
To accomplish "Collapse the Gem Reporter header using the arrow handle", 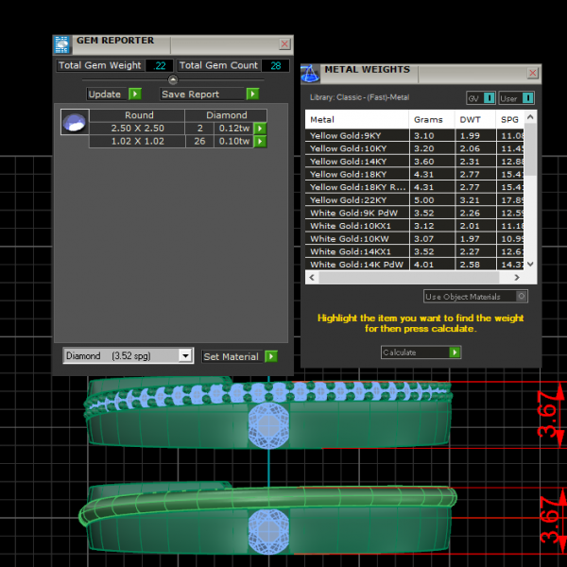I will (172, 80).
